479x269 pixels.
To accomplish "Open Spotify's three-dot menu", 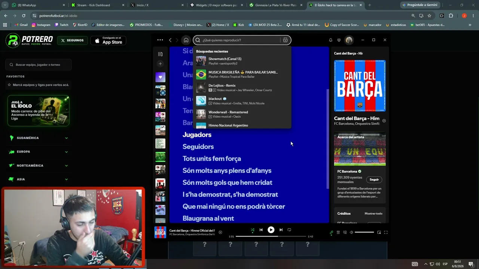I will coord(160,40).
